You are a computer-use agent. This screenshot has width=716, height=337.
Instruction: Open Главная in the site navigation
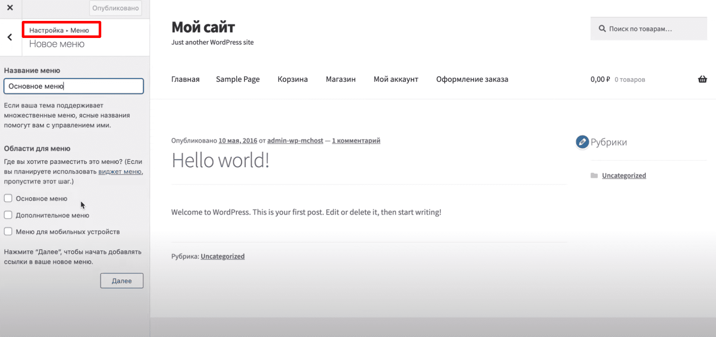pyautogui.click(x=185, y=79)
